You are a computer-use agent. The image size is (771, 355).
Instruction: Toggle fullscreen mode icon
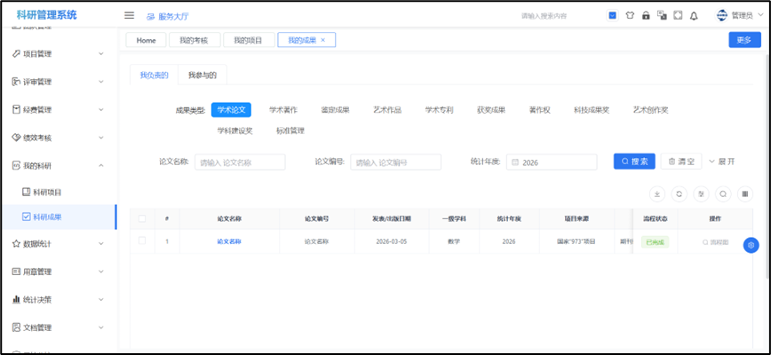(x=678, y=15)
